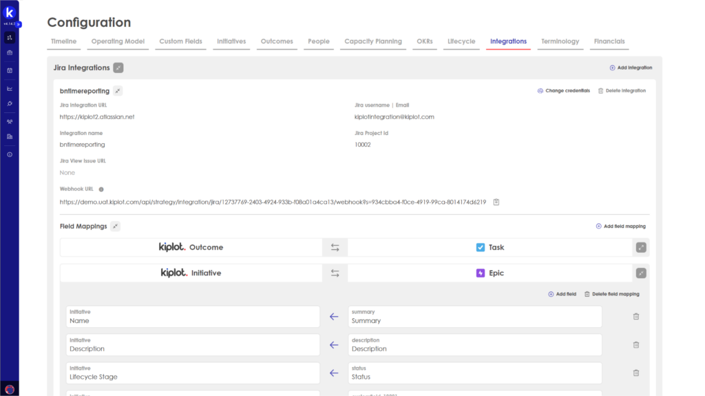Switch to the Capacity Planning tab
The width and height of the screenshot is (705, 396).
372,41
